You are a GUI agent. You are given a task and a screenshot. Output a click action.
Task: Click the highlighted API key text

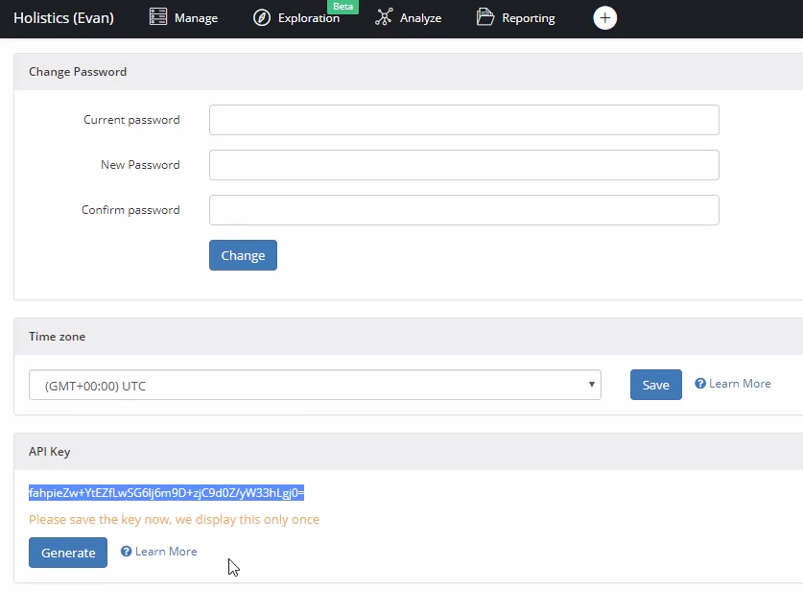(x=166, y=493)
